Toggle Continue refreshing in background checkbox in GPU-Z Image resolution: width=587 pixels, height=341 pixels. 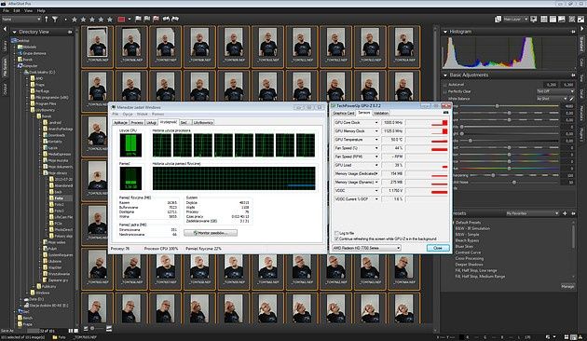click(336, 239)
